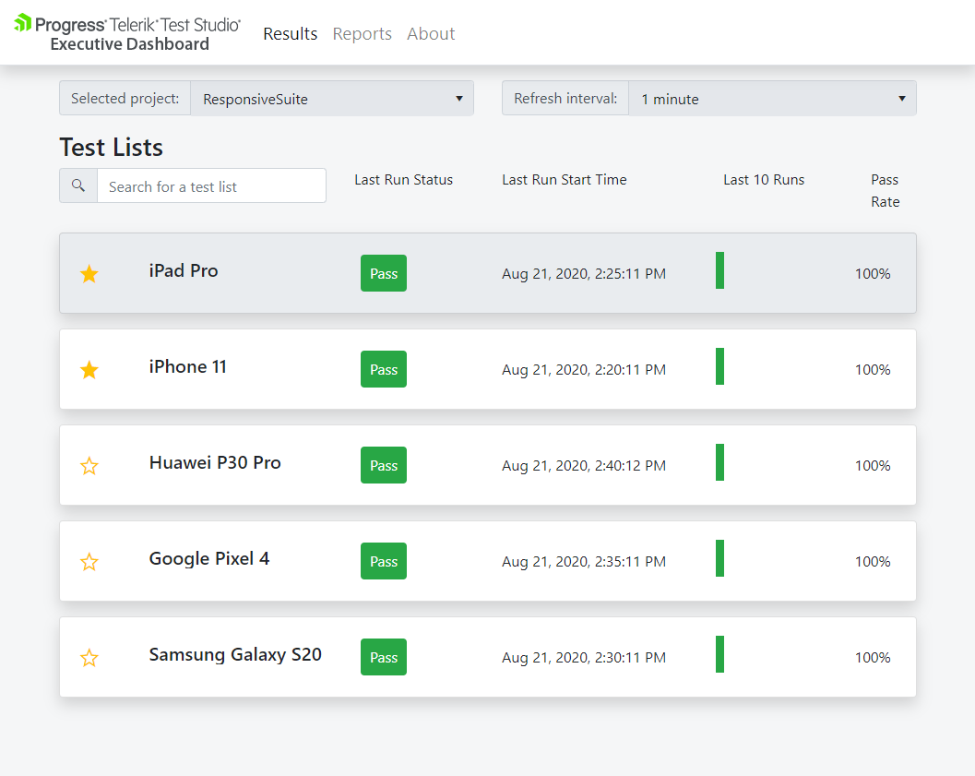Focus the Search for a test list field
Screen dimensions: 975x776
click(211, 185)
